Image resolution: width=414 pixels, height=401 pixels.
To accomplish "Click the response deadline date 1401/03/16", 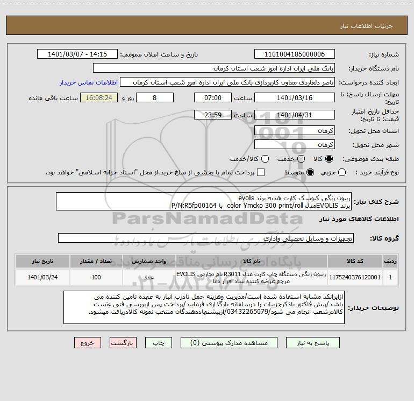I will (x=295, y=98).
